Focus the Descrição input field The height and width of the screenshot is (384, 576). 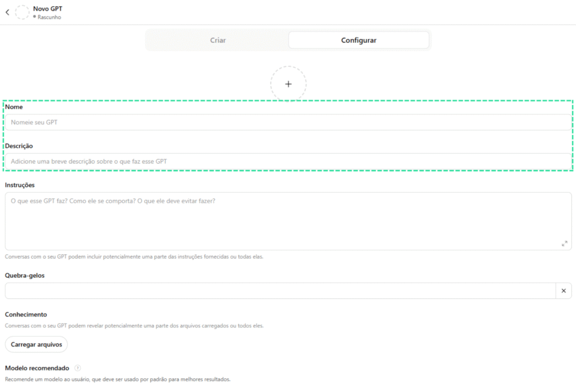pyautogui.click(x=289, y=161)
